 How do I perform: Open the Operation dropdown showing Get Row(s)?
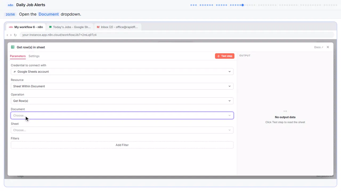tap(122, 101)
